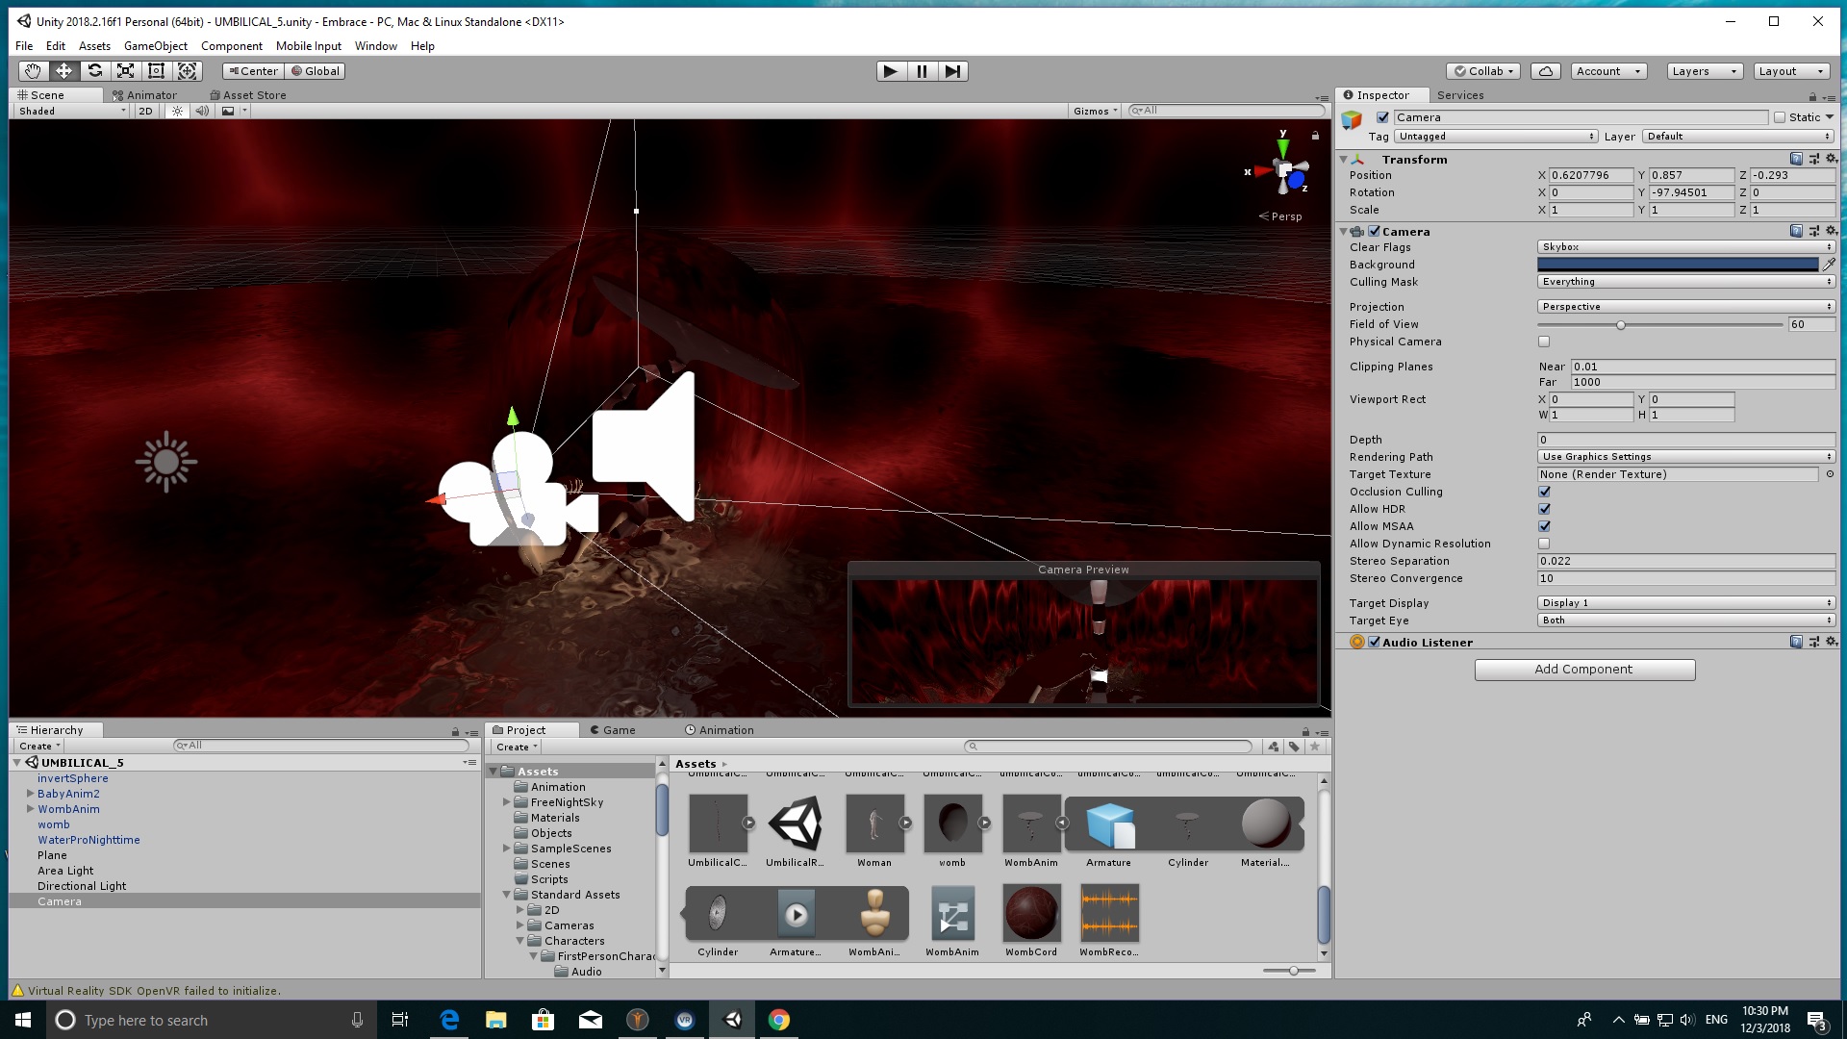The height and width of the screenshot is (1039, 1847).
Task: Open Camera component help icon
Action: point(1796,231)
